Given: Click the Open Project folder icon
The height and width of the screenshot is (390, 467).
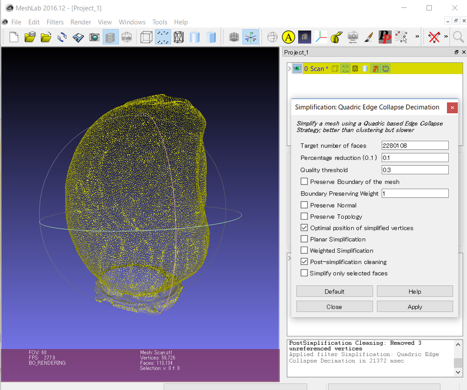Looking at the screenshot, I should 46,37.
